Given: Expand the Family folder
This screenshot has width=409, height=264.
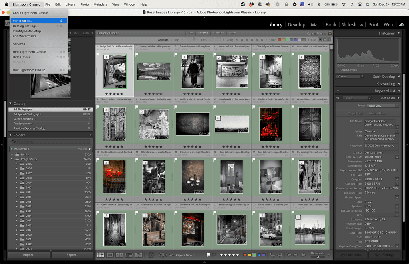Looking at the screenshot, I should point(12,154).
